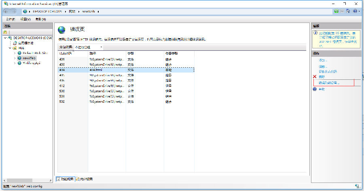Expand the newWeb site node
Image resolution: width=364 pixels, height=191 pixels.
click(15, 58)
